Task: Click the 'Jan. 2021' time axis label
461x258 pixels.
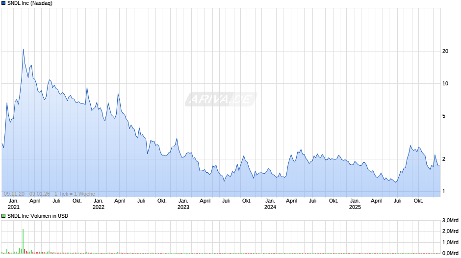Action: click(x=14, y=204)
